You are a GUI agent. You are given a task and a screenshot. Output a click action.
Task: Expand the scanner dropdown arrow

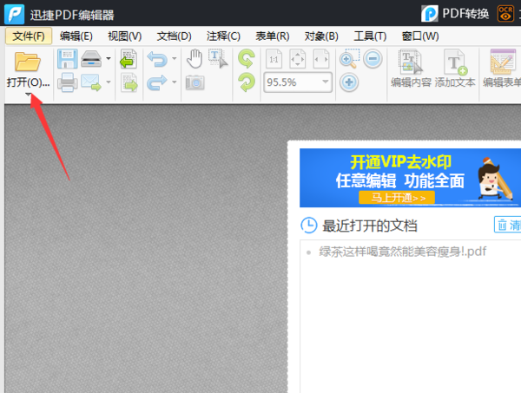coord(109,59)
